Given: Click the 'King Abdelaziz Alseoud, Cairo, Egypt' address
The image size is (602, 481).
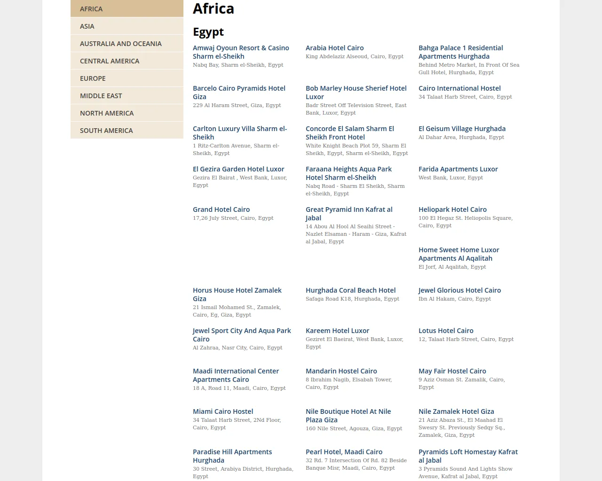Looking at the screenshot, I should (355, 56).
